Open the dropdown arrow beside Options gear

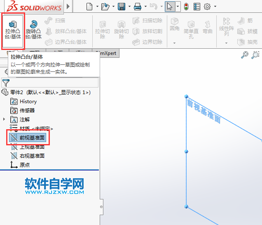pos(215,7)
